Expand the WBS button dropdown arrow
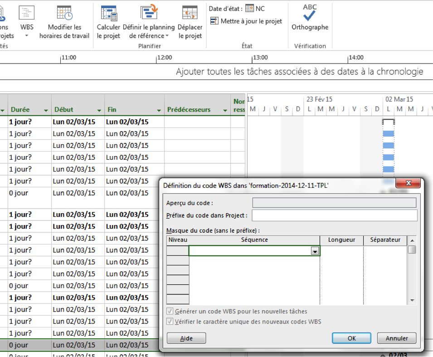This screenshot has height=357, width=433. [26, 36]
